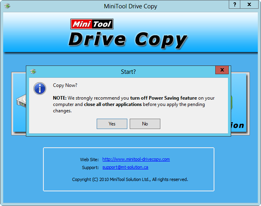Screen dimensions: 261x206
Task: Click the "Web Site:" label
Action: tap(90, 160)
